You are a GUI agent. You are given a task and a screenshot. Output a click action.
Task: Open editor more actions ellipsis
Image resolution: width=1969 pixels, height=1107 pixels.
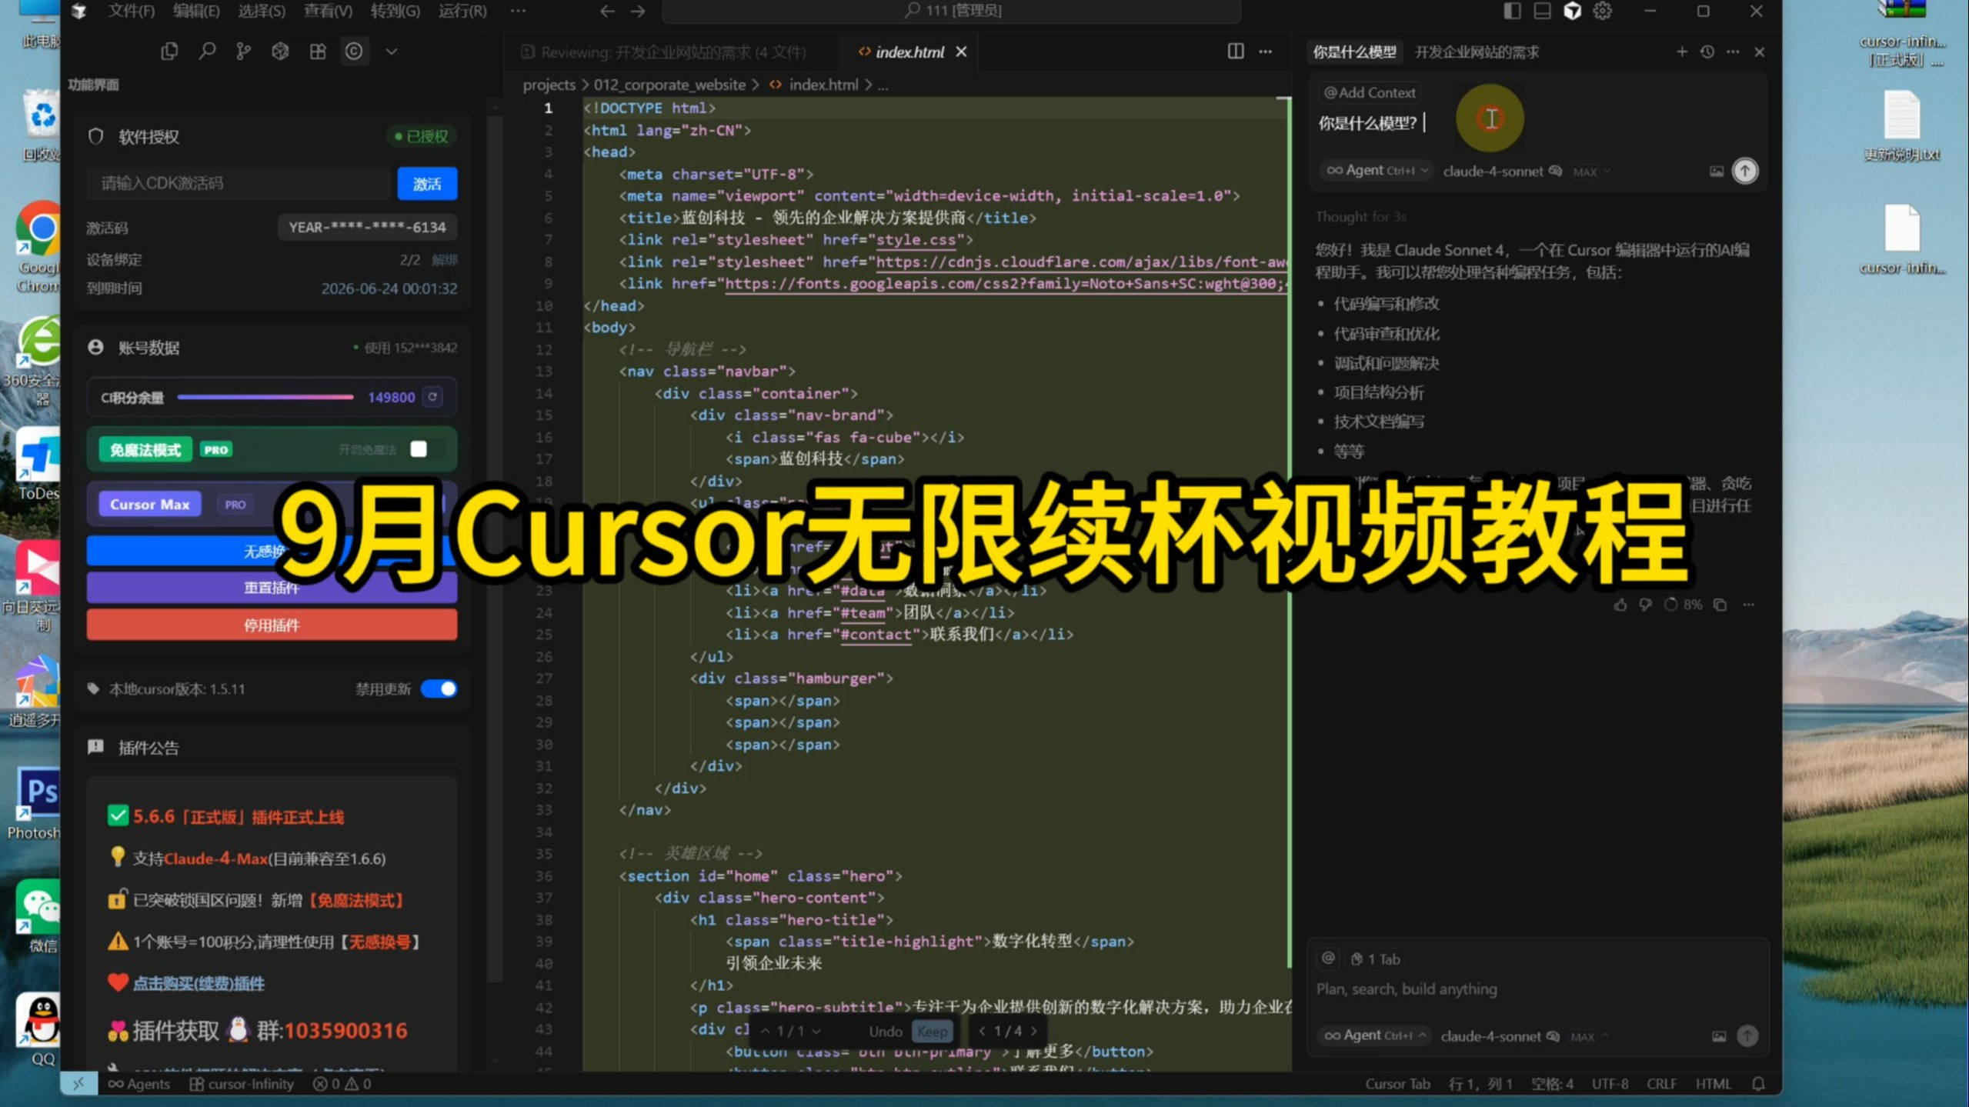(x=1266, y=52)
